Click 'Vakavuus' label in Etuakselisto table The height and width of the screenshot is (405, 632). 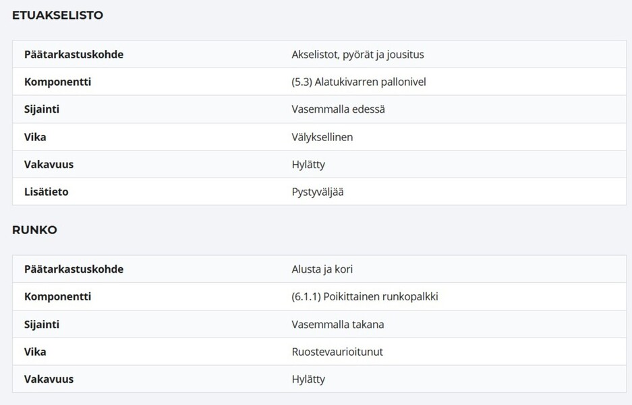point(49,165)
